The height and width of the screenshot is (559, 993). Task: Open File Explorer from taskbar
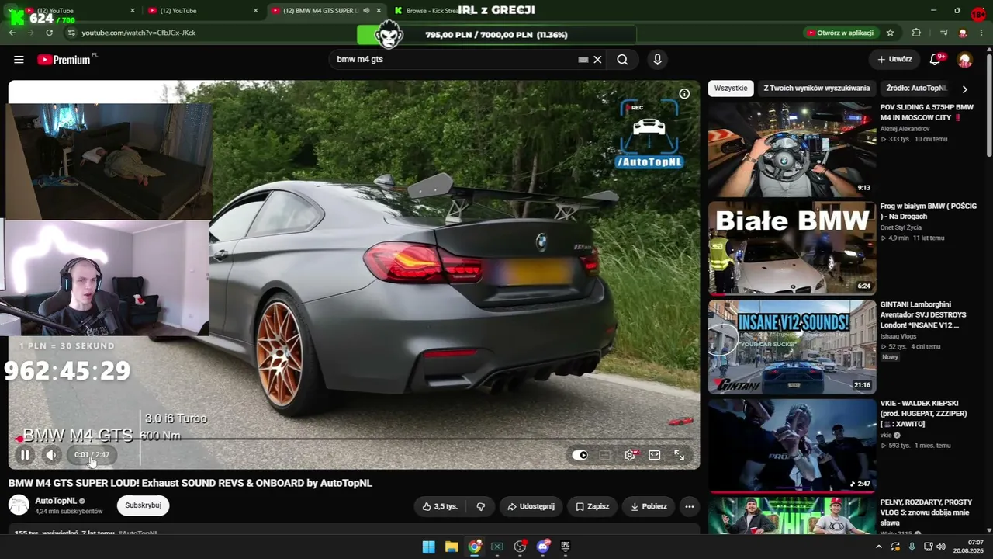[452, 547]
